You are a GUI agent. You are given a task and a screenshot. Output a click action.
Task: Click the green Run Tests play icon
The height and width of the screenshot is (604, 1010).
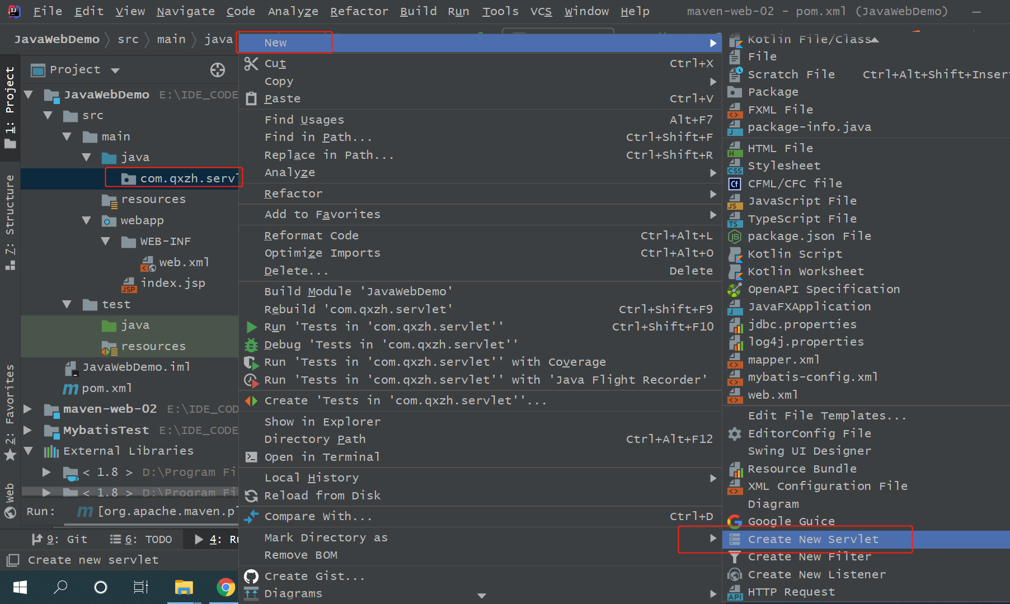point(252,327)
